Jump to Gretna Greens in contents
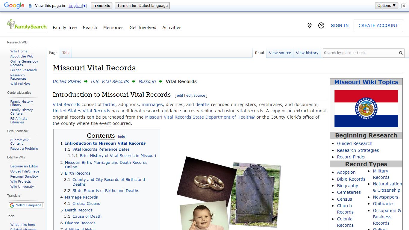 click(x=86, y=203)
